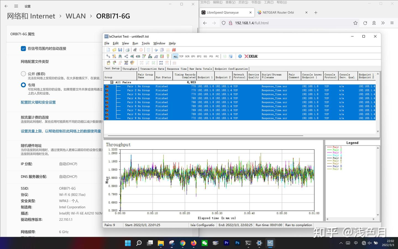
Task: Select the Stop test toolbar icon
Action: point(141,50)
